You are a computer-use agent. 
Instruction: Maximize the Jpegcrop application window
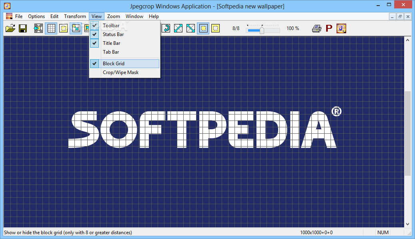(389, 5)
